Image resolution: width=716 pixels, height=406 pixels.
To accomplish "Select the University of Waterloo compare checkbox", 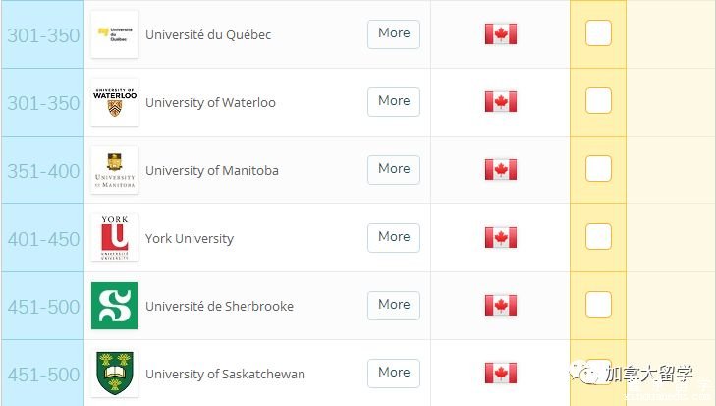I will click(598, 101).
